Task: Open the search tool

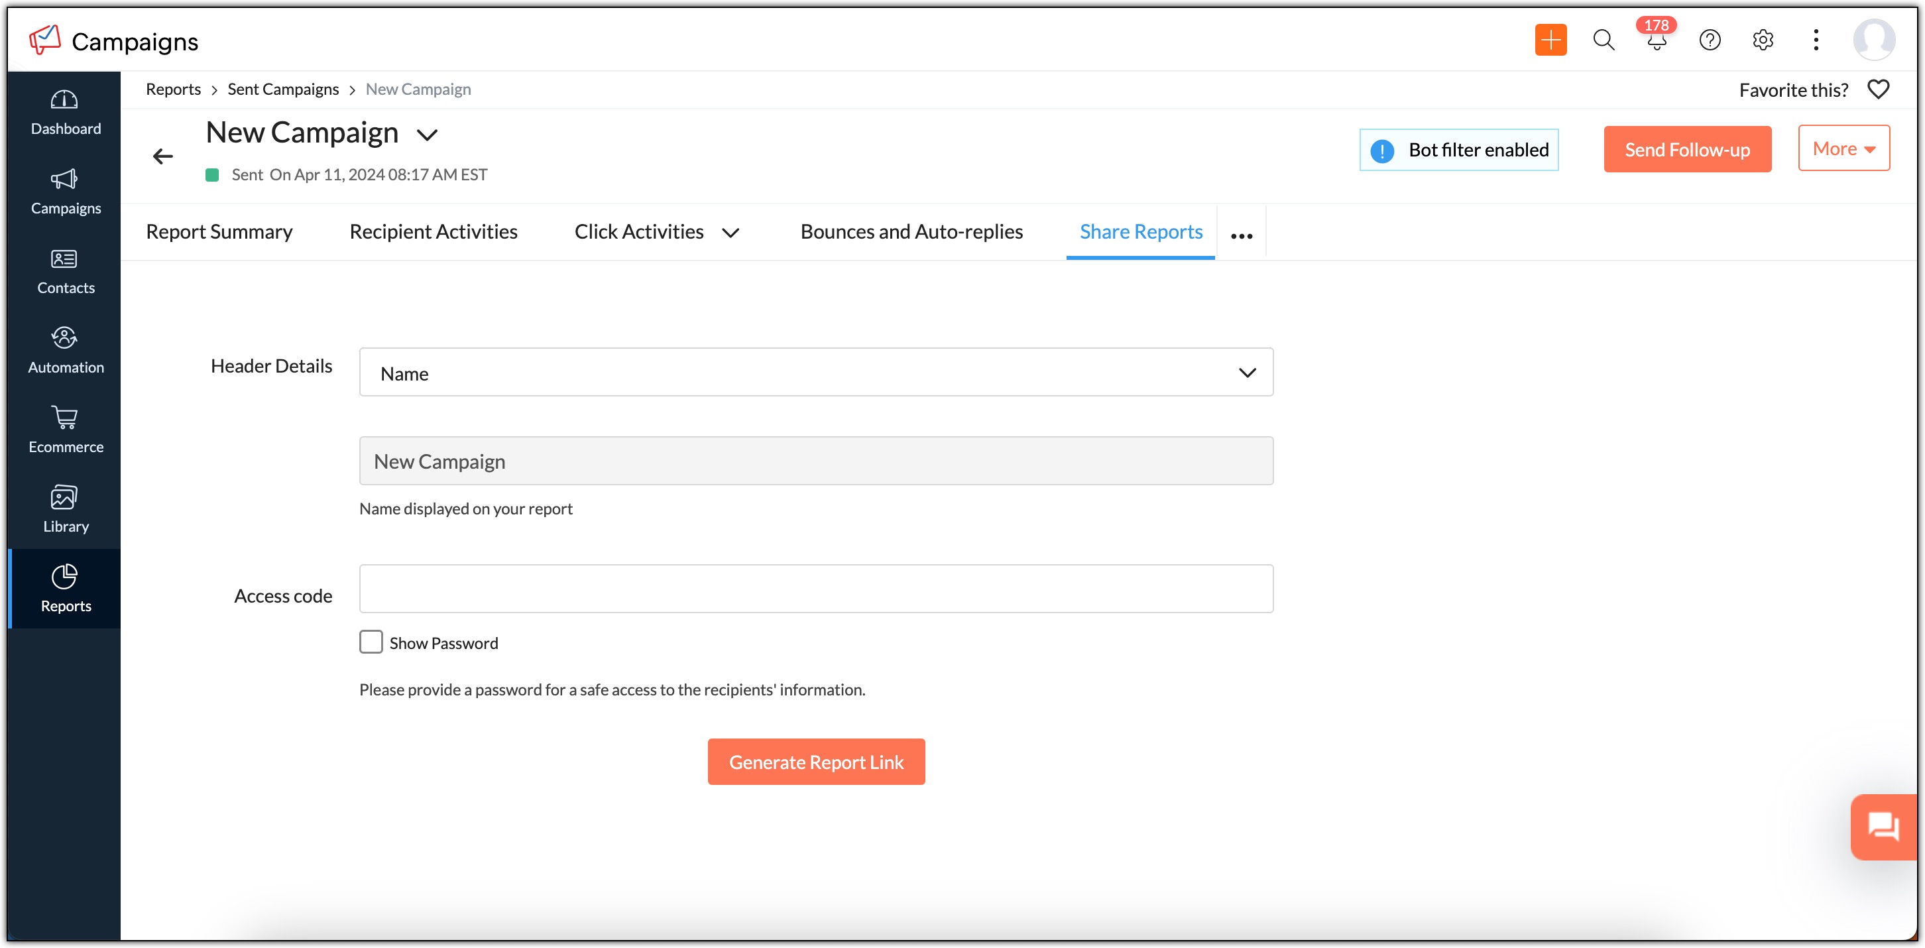Action: click(1603, 40)
